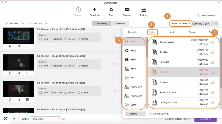
Task: Click the format list scrollbar
Action: click(147, 48)
